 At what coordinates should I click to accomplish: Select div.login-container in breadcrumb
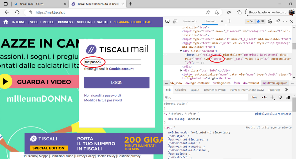[197, 83]
